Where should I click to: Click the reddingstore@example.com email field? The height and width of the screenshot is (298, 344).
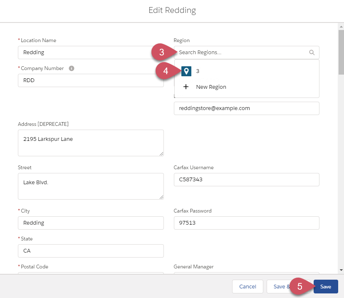246,108
